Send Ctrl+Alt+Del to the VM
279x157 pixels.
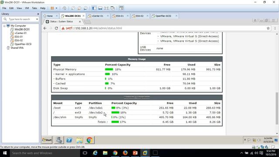tap(64, 8)
